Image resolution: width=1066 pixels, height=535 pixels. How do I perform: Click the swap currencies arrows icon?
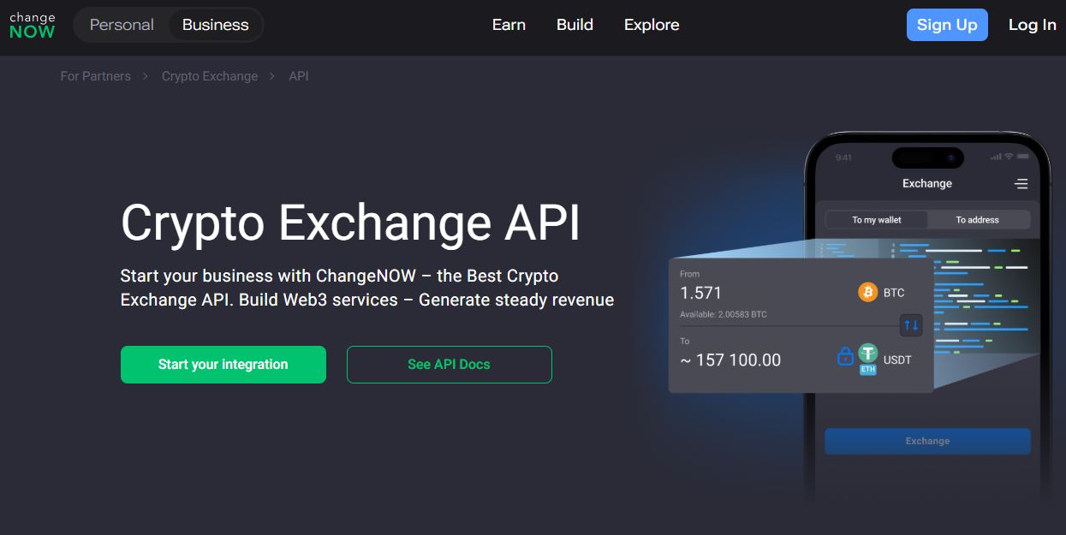click(x=911, y=325)
